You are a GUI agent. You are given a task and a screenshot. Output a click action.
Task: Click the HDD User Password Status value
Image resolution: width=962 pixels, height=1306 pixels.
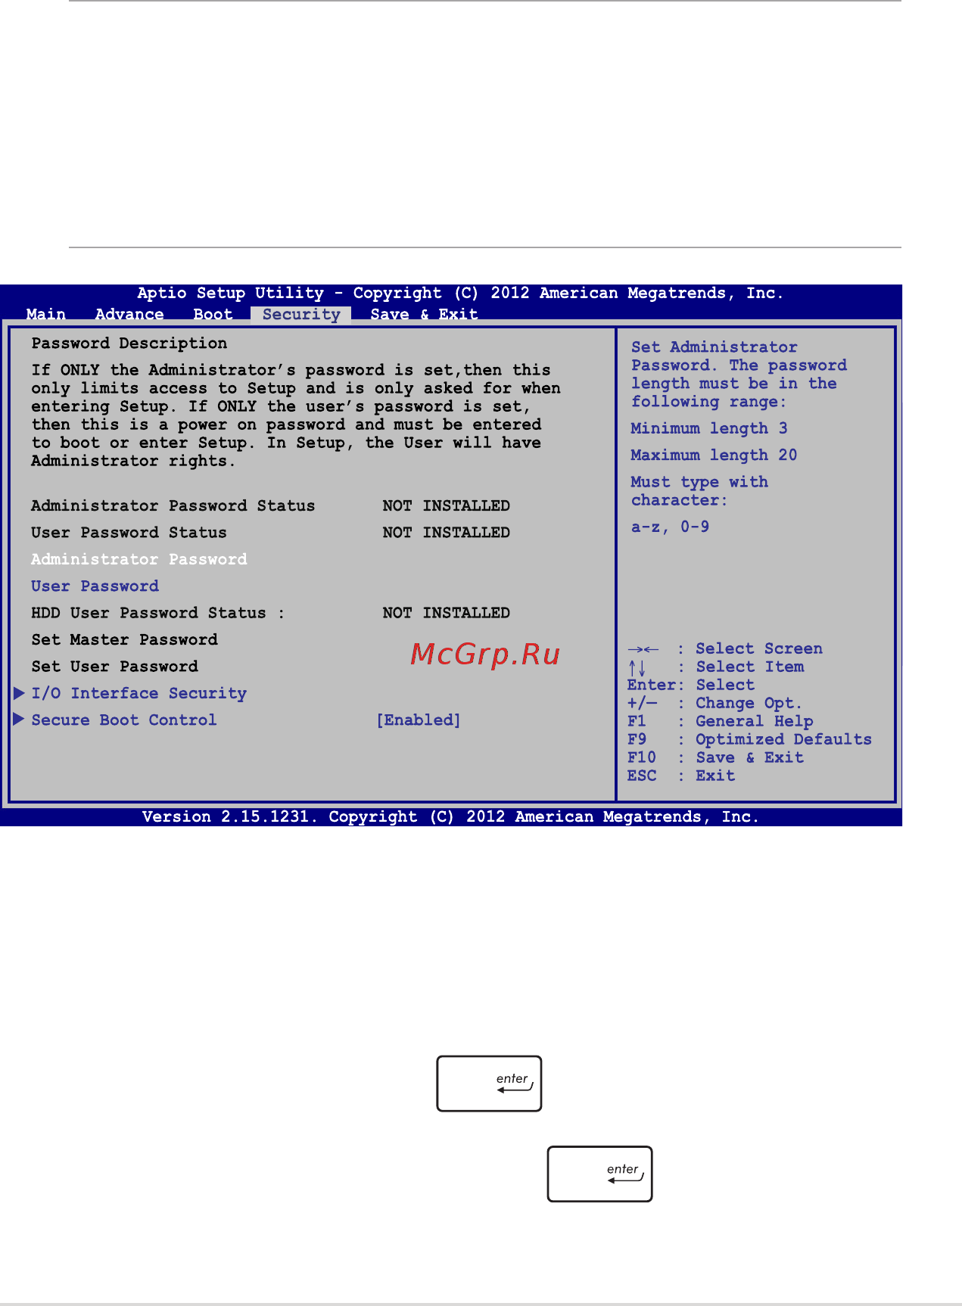pyautogui.click(x=447, y=613)
